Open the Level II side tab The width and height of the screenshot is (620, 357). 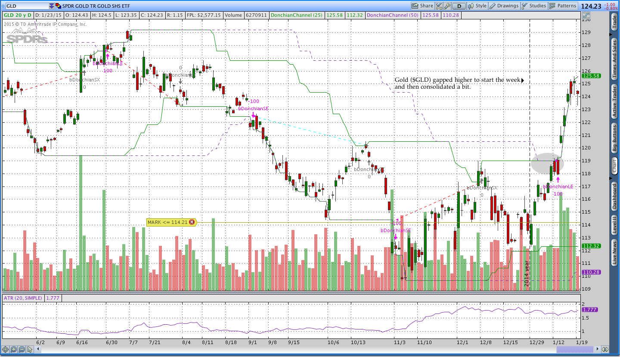614,225
